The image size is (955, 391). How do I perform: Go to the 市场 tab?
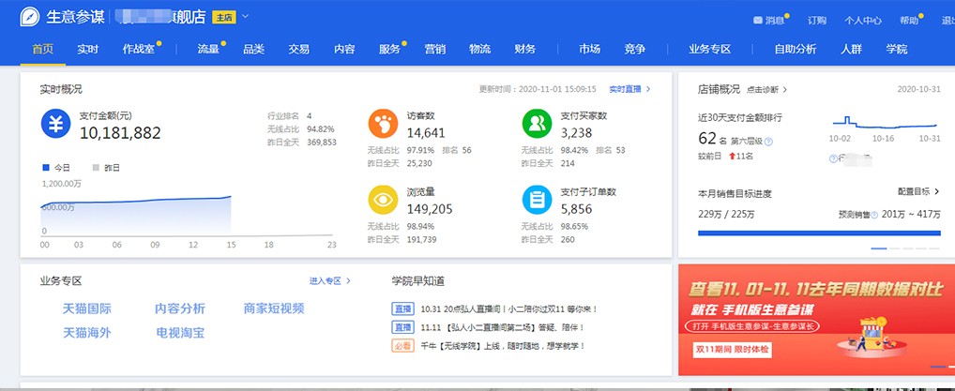[x=589, y=50]
